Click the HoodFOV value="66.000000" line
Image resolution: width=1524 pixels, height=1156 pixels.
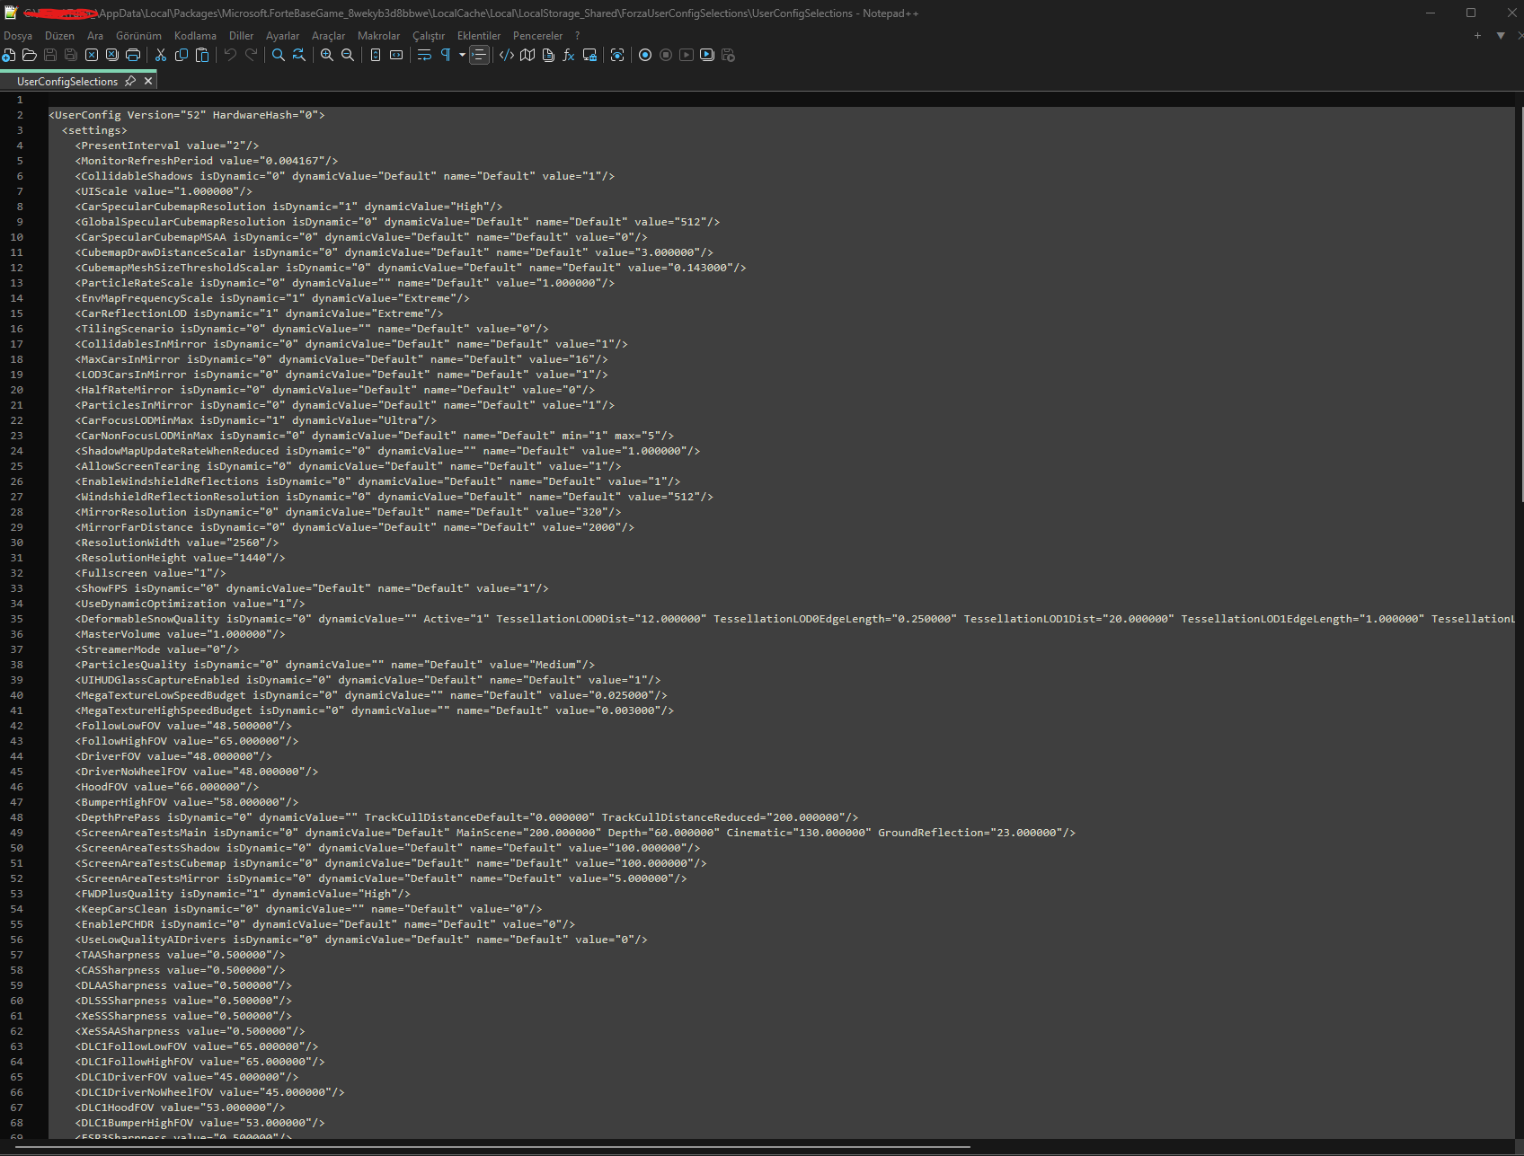(x=167, y=787)
